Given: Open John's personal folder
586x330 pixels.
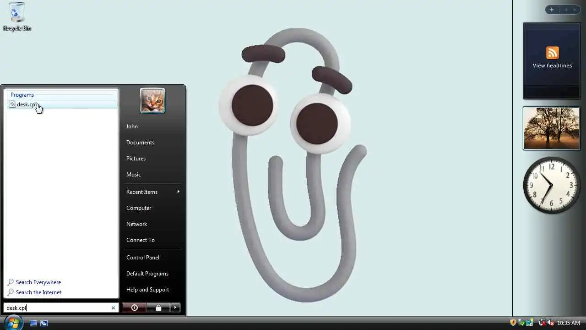Looking at the screenshot, I should click(x=132, y=126).
